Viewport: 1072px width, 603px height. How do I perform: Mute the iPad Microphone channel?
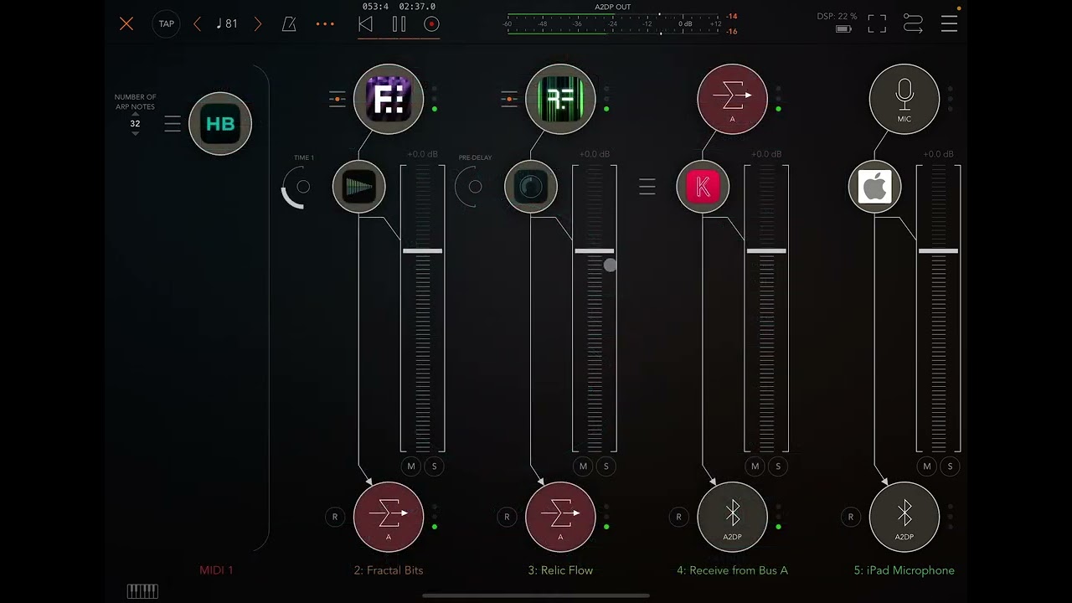[x=927, y=466]
